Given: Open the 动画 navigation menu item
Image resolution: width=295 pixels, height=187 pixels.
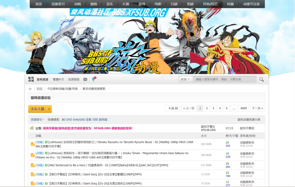Looking at the screenshot, I should (77, 4).
